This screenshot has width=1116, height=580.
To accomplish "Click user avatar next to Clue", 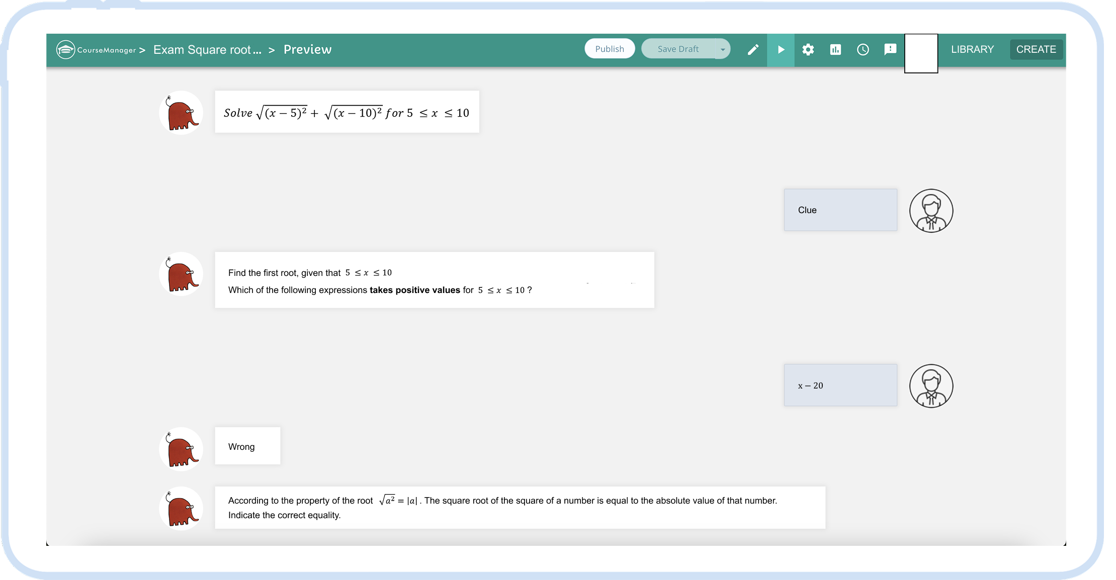I will point(930,211).
